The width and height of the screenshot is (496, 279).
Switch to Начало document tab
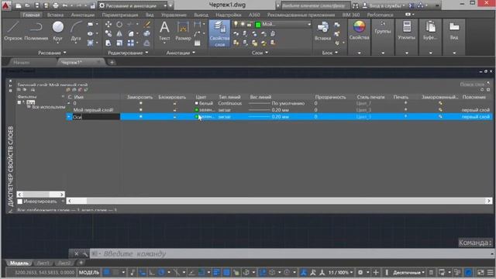[x=22, y=62]
